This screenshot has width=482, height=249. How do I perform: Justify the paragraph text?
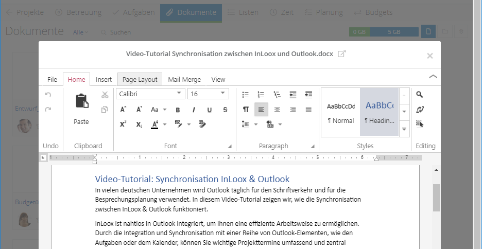coord(308,110)
